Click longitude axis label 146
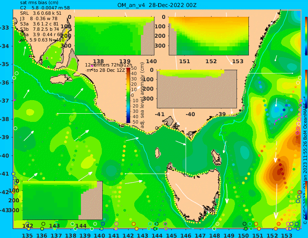Screen dimensions: 308x238 pyautogui.click(x=186, y=235)
